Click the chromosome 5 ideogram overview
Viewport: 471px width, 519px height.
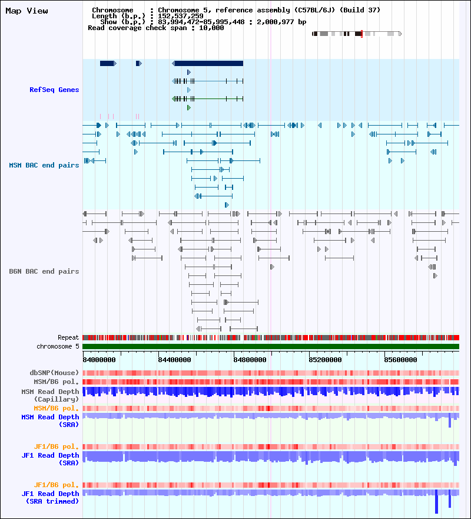pos(357,34)
